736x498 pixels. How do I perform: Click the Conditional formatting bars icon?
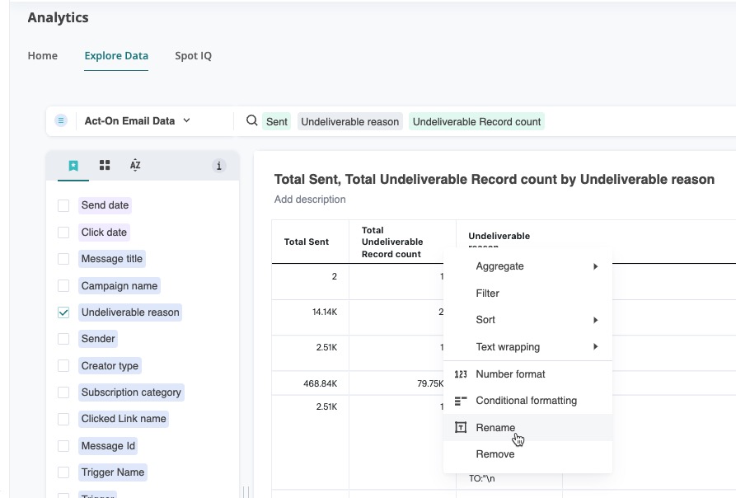coord(461,401)
